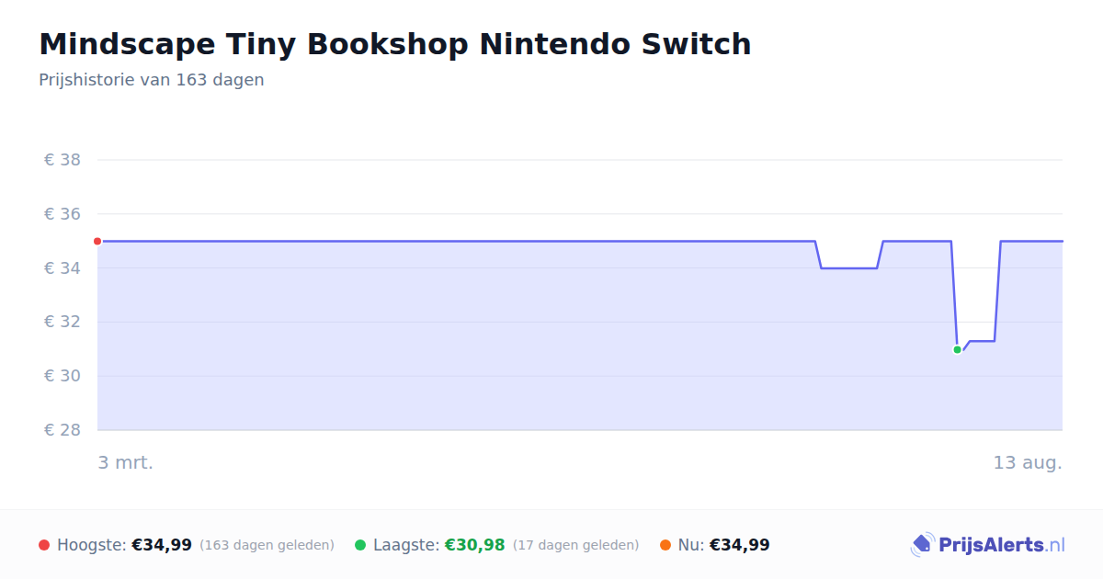The height and width of the screenshot is (579, 1103).
Task: Click the Prijshistorie van 163 dagen subtitle
Action: [152, 80]
